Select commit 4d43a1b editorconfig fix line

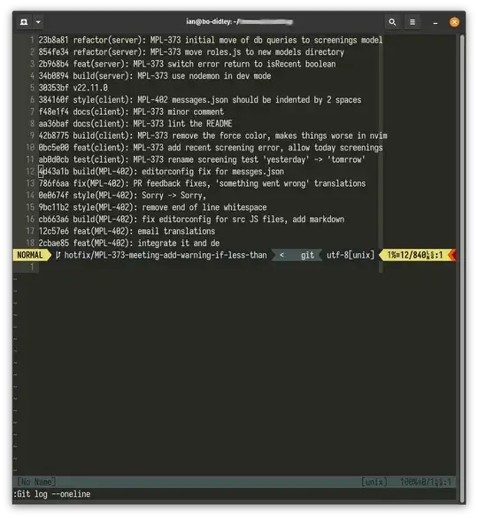point(161,172)
